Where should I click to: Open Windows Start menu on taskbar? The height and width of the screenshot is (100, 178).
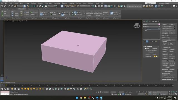pyautogui.click(x=77, y=98)
